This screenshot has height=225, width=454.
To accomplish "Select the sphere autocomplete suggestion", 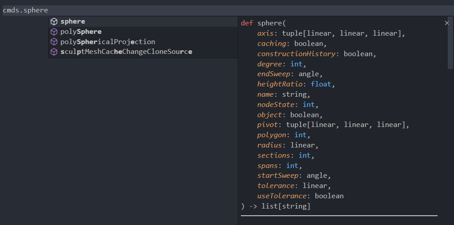I will (143, 22).
